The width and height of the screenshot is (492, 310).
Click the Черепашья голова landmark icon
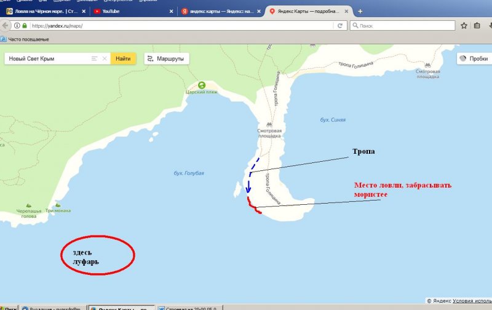(28, 205)
